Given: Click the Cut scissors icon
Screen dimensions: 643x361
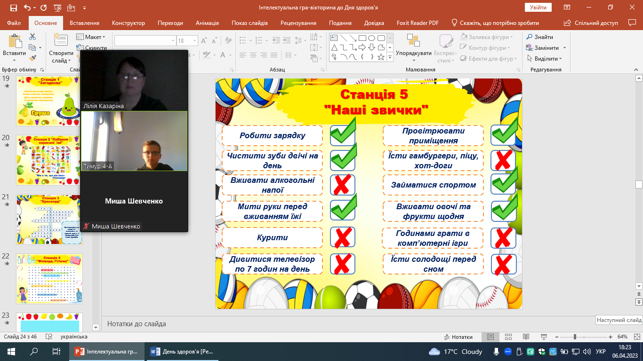Looking at the screenshot, I should tap(32, 37).
